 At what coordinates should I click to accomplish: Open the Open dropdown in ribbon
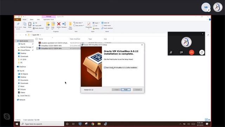pyautogui.click(x=96, y=23)
